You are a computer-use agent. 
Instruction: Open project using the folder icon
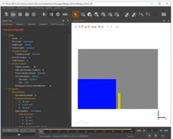pyautogui.click(x=13, y=14)
